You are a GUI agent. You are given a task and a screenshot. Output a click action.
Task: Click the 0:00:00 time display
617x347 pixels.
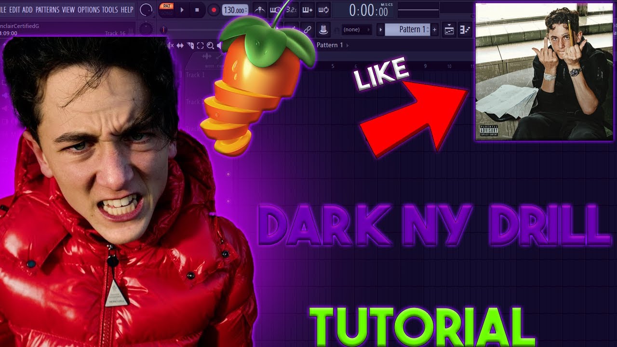[368, 10]
